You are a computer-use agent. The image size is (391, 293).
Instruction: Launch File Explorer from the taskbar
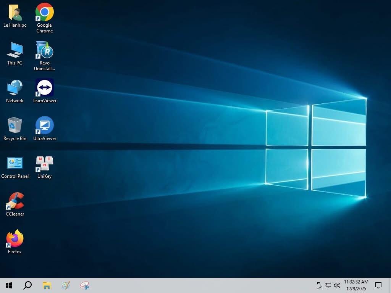point(47,285)
